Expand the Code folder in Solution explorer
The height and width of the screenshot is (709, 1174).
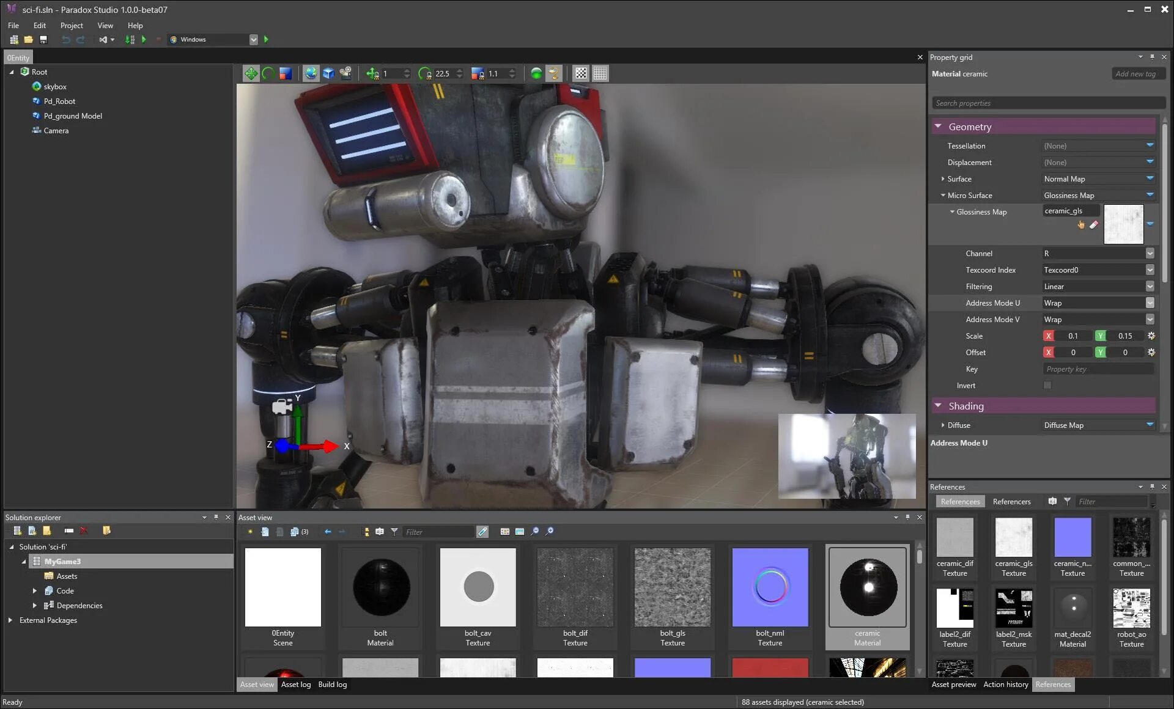[35, 591]
